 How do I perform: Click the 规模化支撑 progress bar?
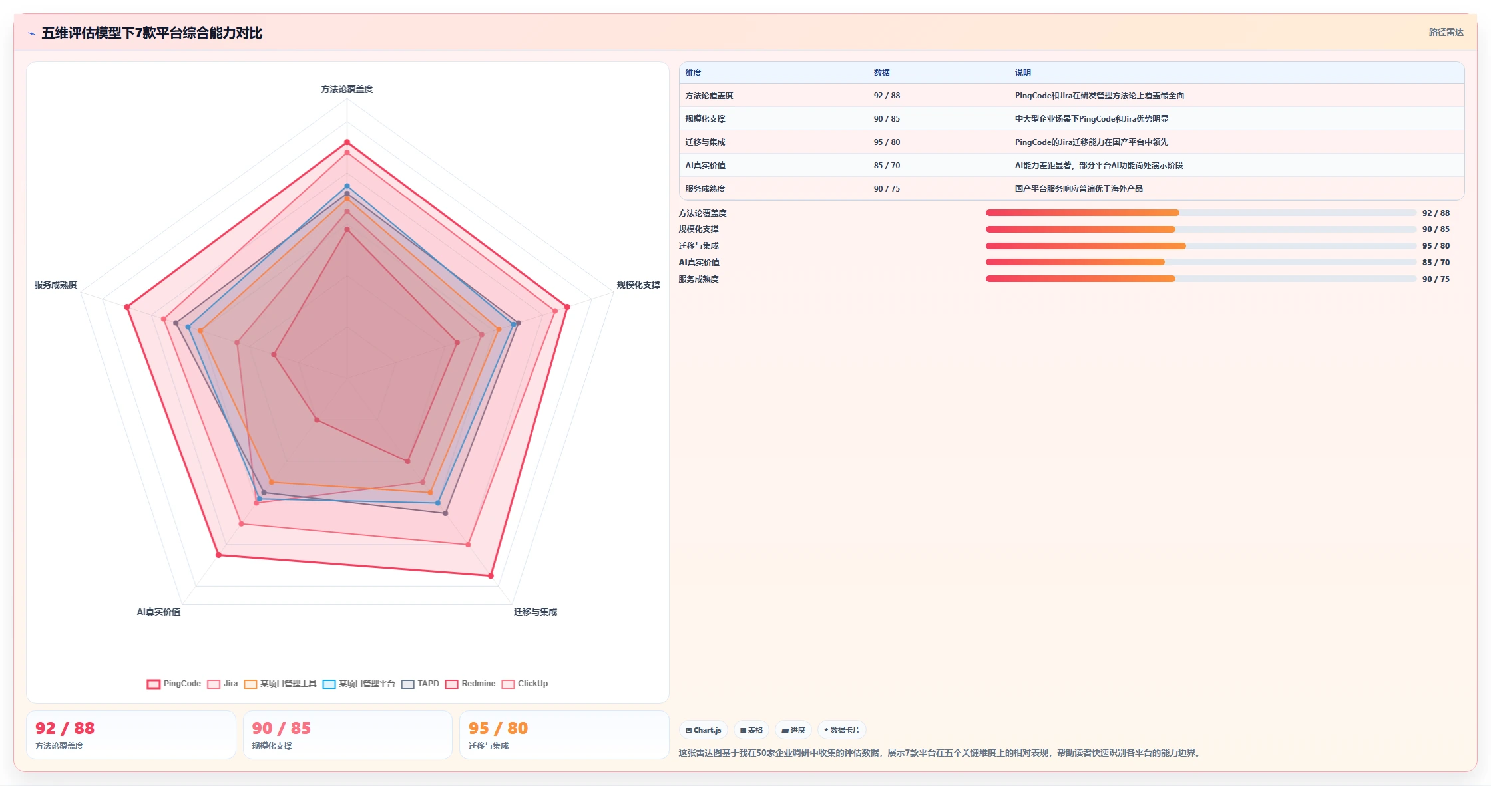pos(1201,229)
